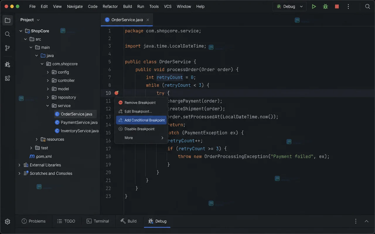Click line number 18 in gutter
Viewport: 375px width, 234px height.
[x=108, y=156]
